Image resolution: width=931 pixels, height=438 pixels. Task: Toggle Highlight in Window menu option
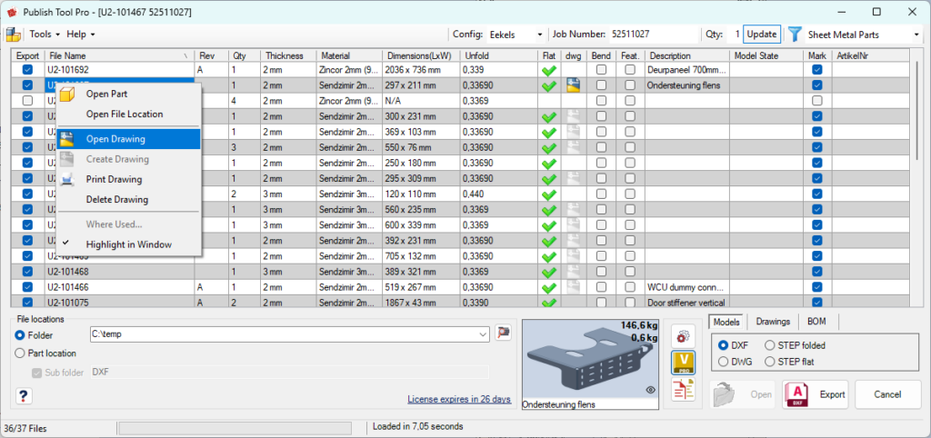pos(129,244)
